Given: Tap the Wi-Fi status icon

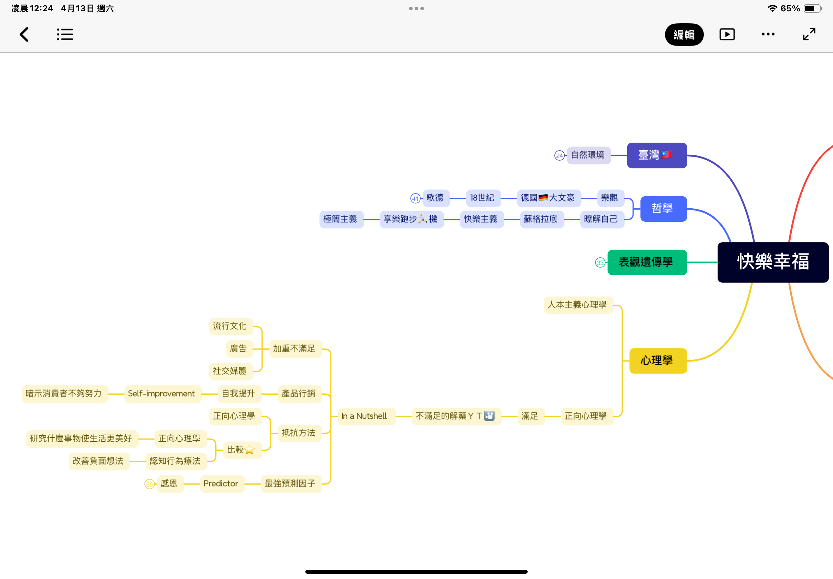Looking at the screenshot, I should click(772, 8).
